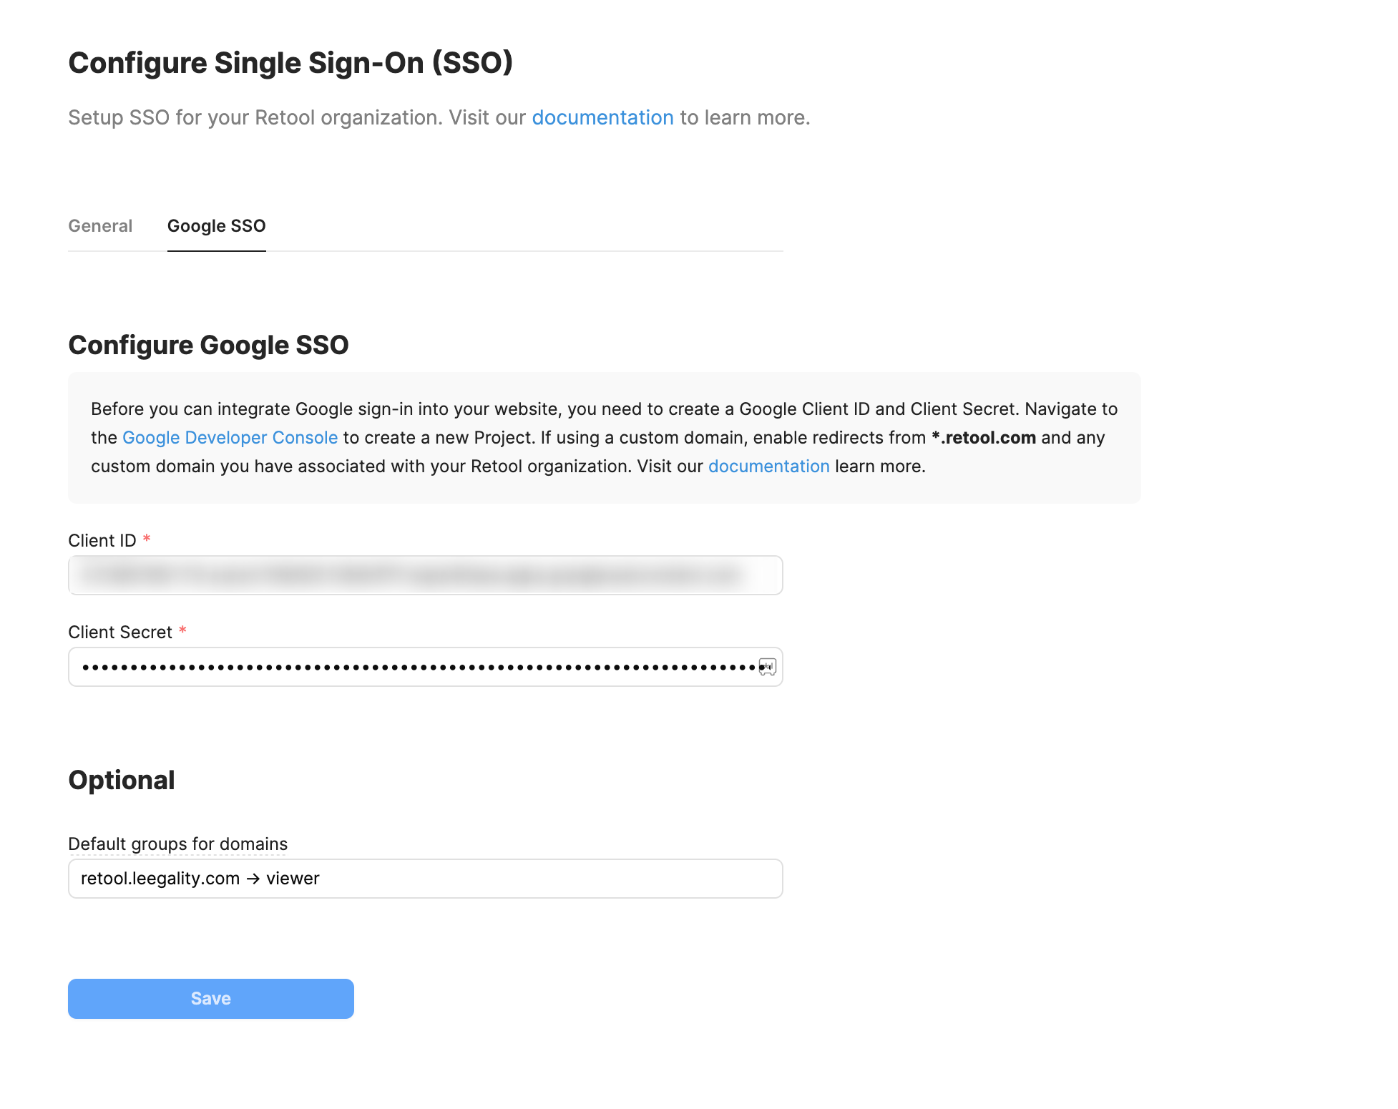
Task: Click the Client ID label
Action: 102,541
